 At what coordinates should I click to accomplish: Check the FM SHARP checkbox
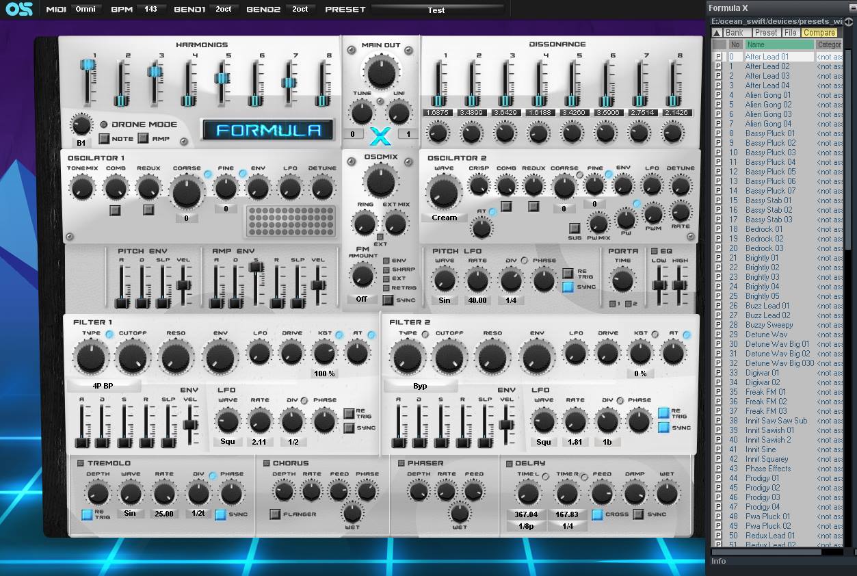click(386, 270)
